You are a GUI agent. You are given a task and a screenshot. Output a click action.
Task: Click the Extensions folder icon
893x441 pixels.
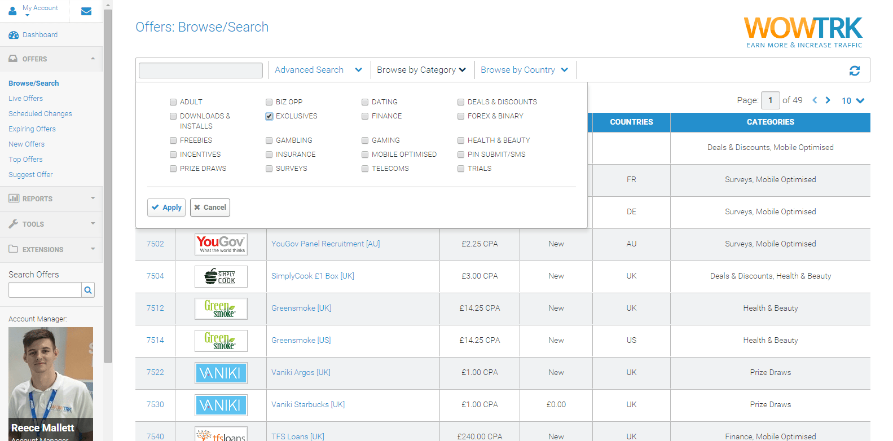14,249
